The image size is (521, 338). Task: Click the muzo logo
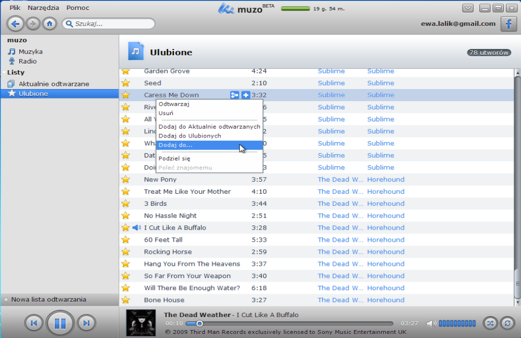[x=246, y=8]
